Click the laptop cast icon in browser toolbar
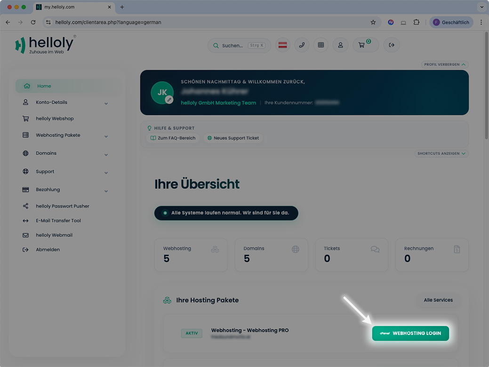Viewport: 489px width, 367px height. pos(403,23)
